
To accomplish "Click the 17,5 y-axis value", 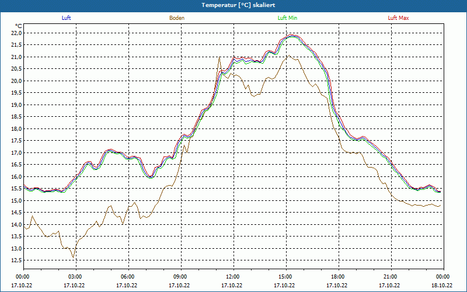I will tap(16, 141).
